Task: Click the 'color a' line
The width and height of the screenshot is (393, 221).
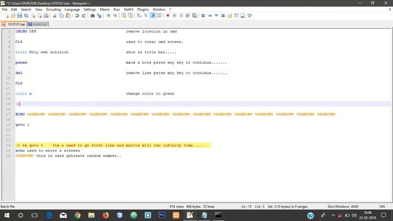Action: pos(23,93)
